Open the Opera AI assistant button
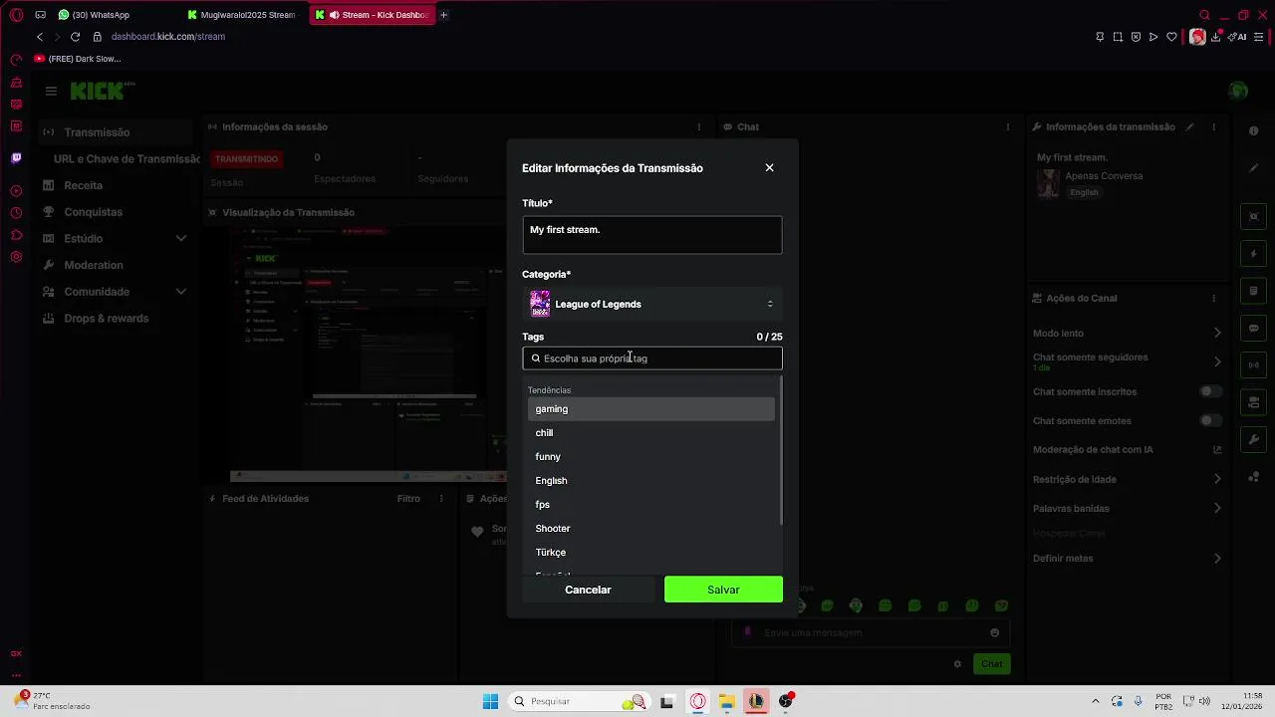 [x=1238, y=37]
